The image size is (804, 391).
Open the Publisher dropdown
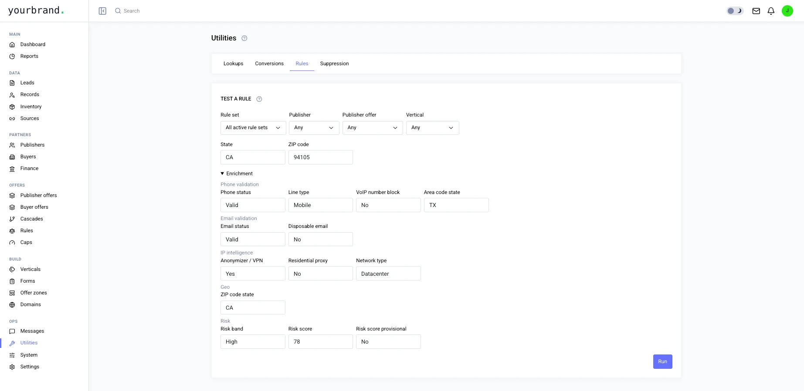tap(314, 127)
